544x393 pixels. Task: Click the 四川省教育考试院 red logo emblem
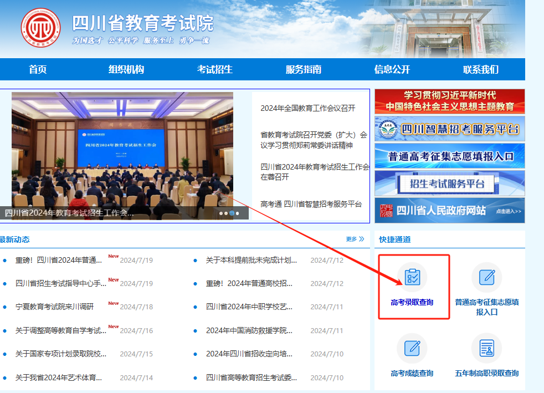(x=40, y=27)
